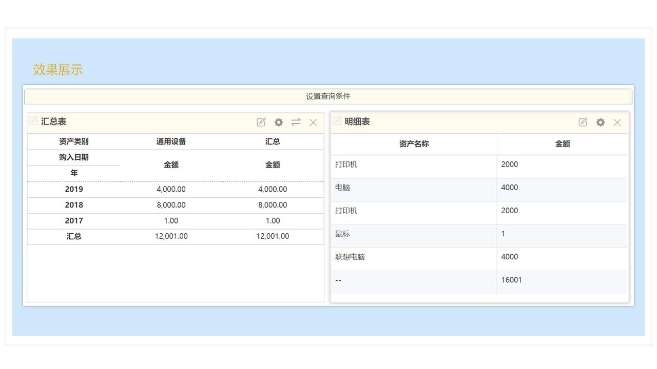Viewport: 657px width, 369px height.
Task: Click 4,000.00 in the 汇总 column
Action: tap(273, 189)
